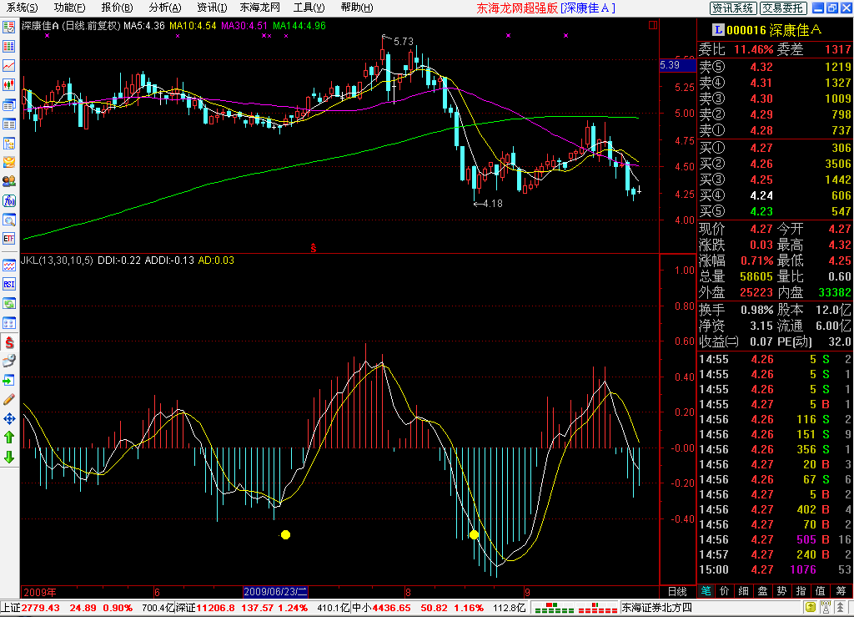
Task: Click the double up-arrow status bar icon
Action: pyautogui.click(x=841, y=608)
